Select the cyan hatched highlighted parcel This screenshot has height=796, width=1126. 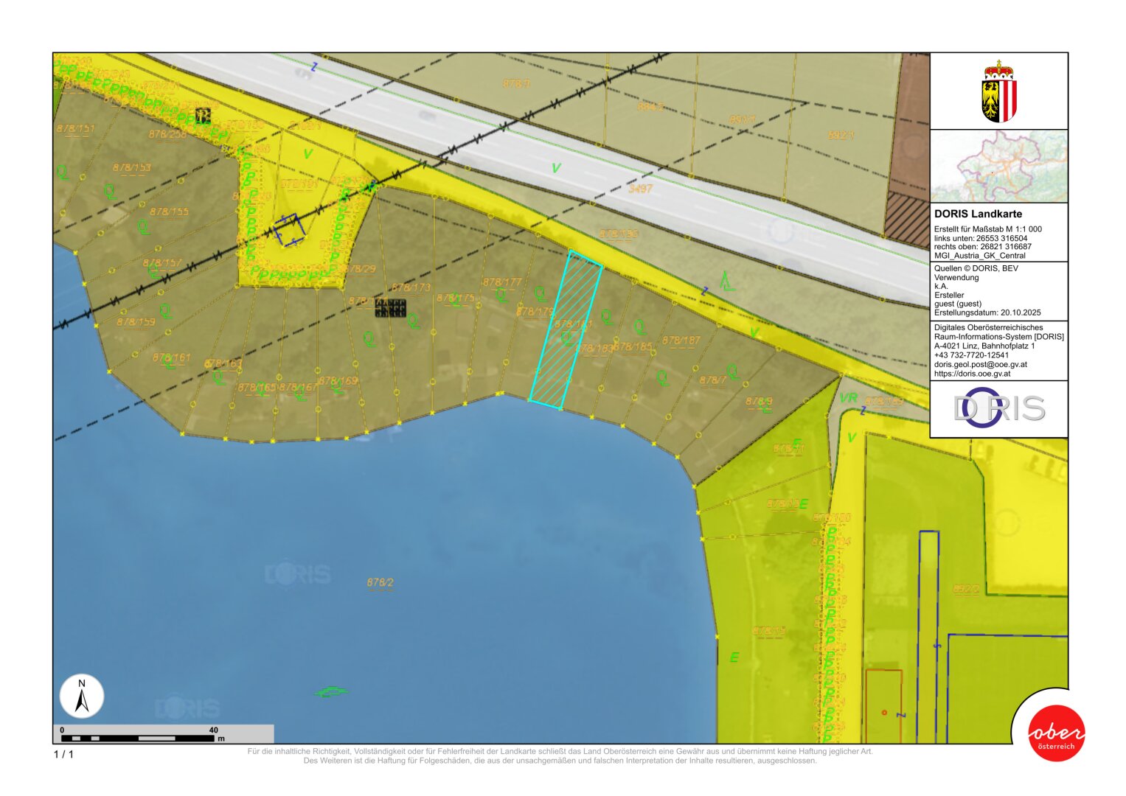pos(566,329)
